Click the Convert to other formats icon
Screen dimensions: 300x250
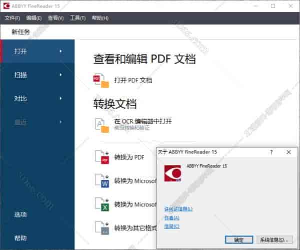(101, 228)
